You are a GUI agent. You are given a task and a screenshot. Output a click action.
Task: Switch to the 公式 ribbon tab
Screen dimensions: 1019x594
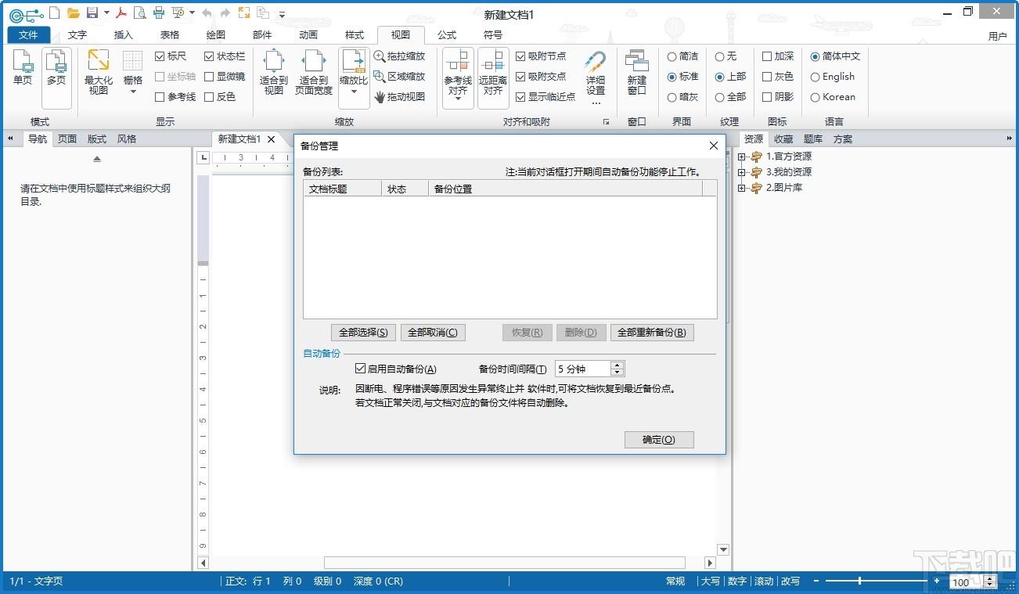447,34
